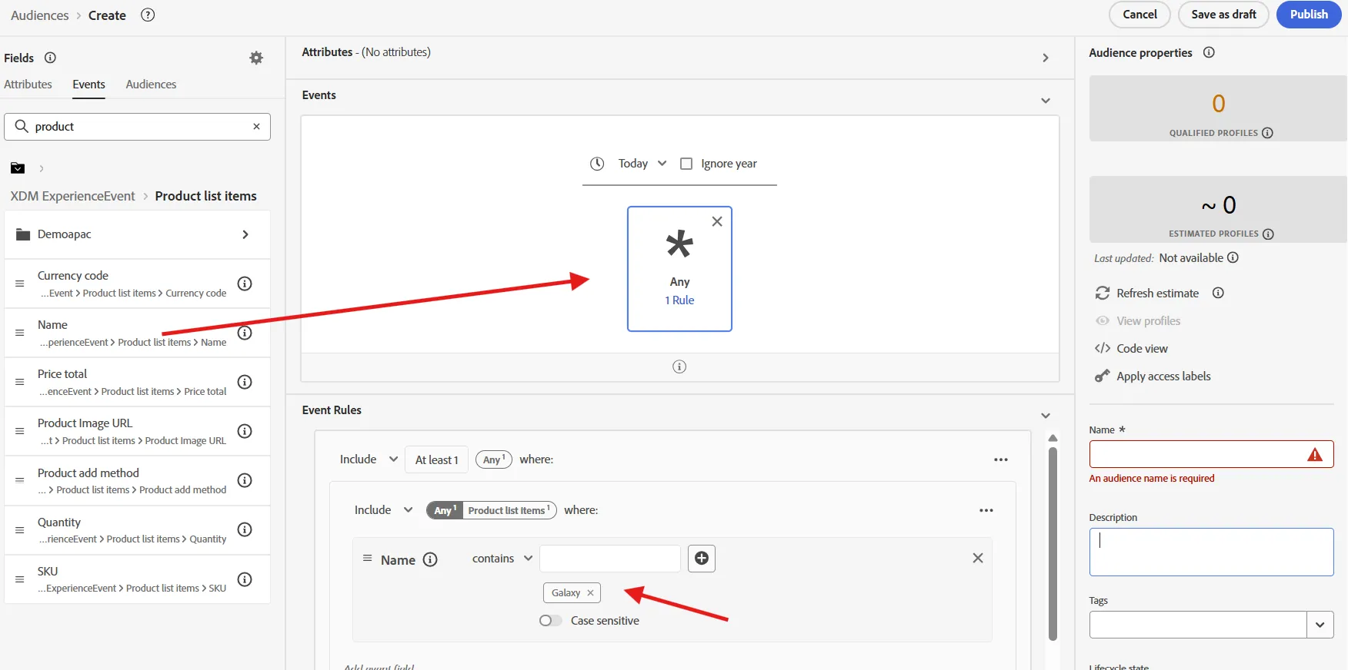The width and height of the screenshot is (1348, 670).
Task: Click Save as draft
Action: tap(1223, 15)
